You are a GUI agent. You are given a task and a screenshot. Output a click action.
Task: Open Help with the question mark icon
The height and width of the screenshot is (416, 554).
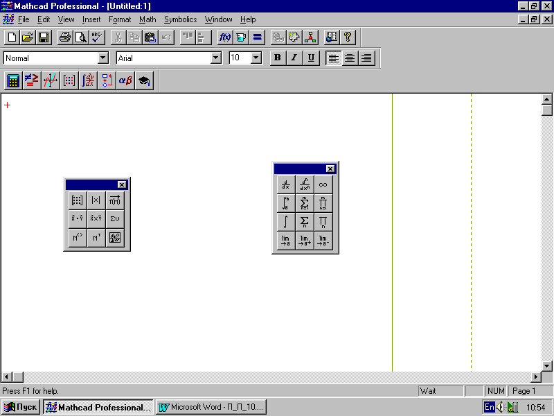point(348,37)
